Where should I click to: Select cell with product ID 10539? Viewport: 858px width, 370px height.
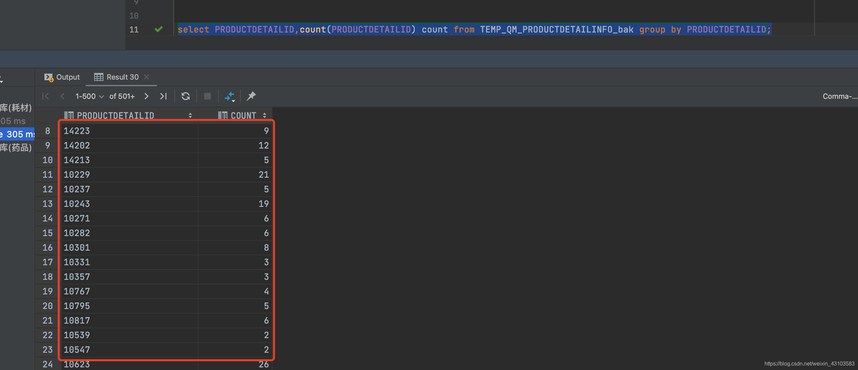(x=130, y=336)
